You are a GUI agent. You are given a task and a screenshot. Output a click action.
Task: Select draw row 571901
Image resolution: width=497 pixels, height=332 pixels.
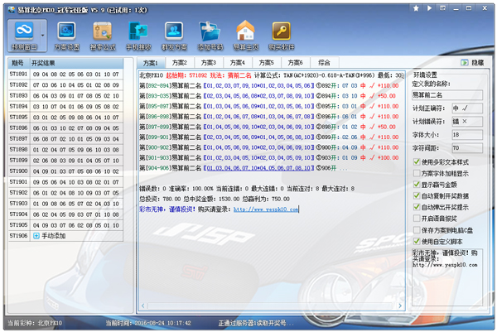click(x=65, y=182)
